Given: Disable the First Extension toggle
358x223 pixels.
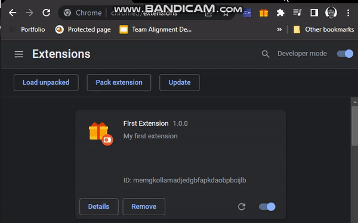Looking at the screenshot, I should (x=267, y=206).
